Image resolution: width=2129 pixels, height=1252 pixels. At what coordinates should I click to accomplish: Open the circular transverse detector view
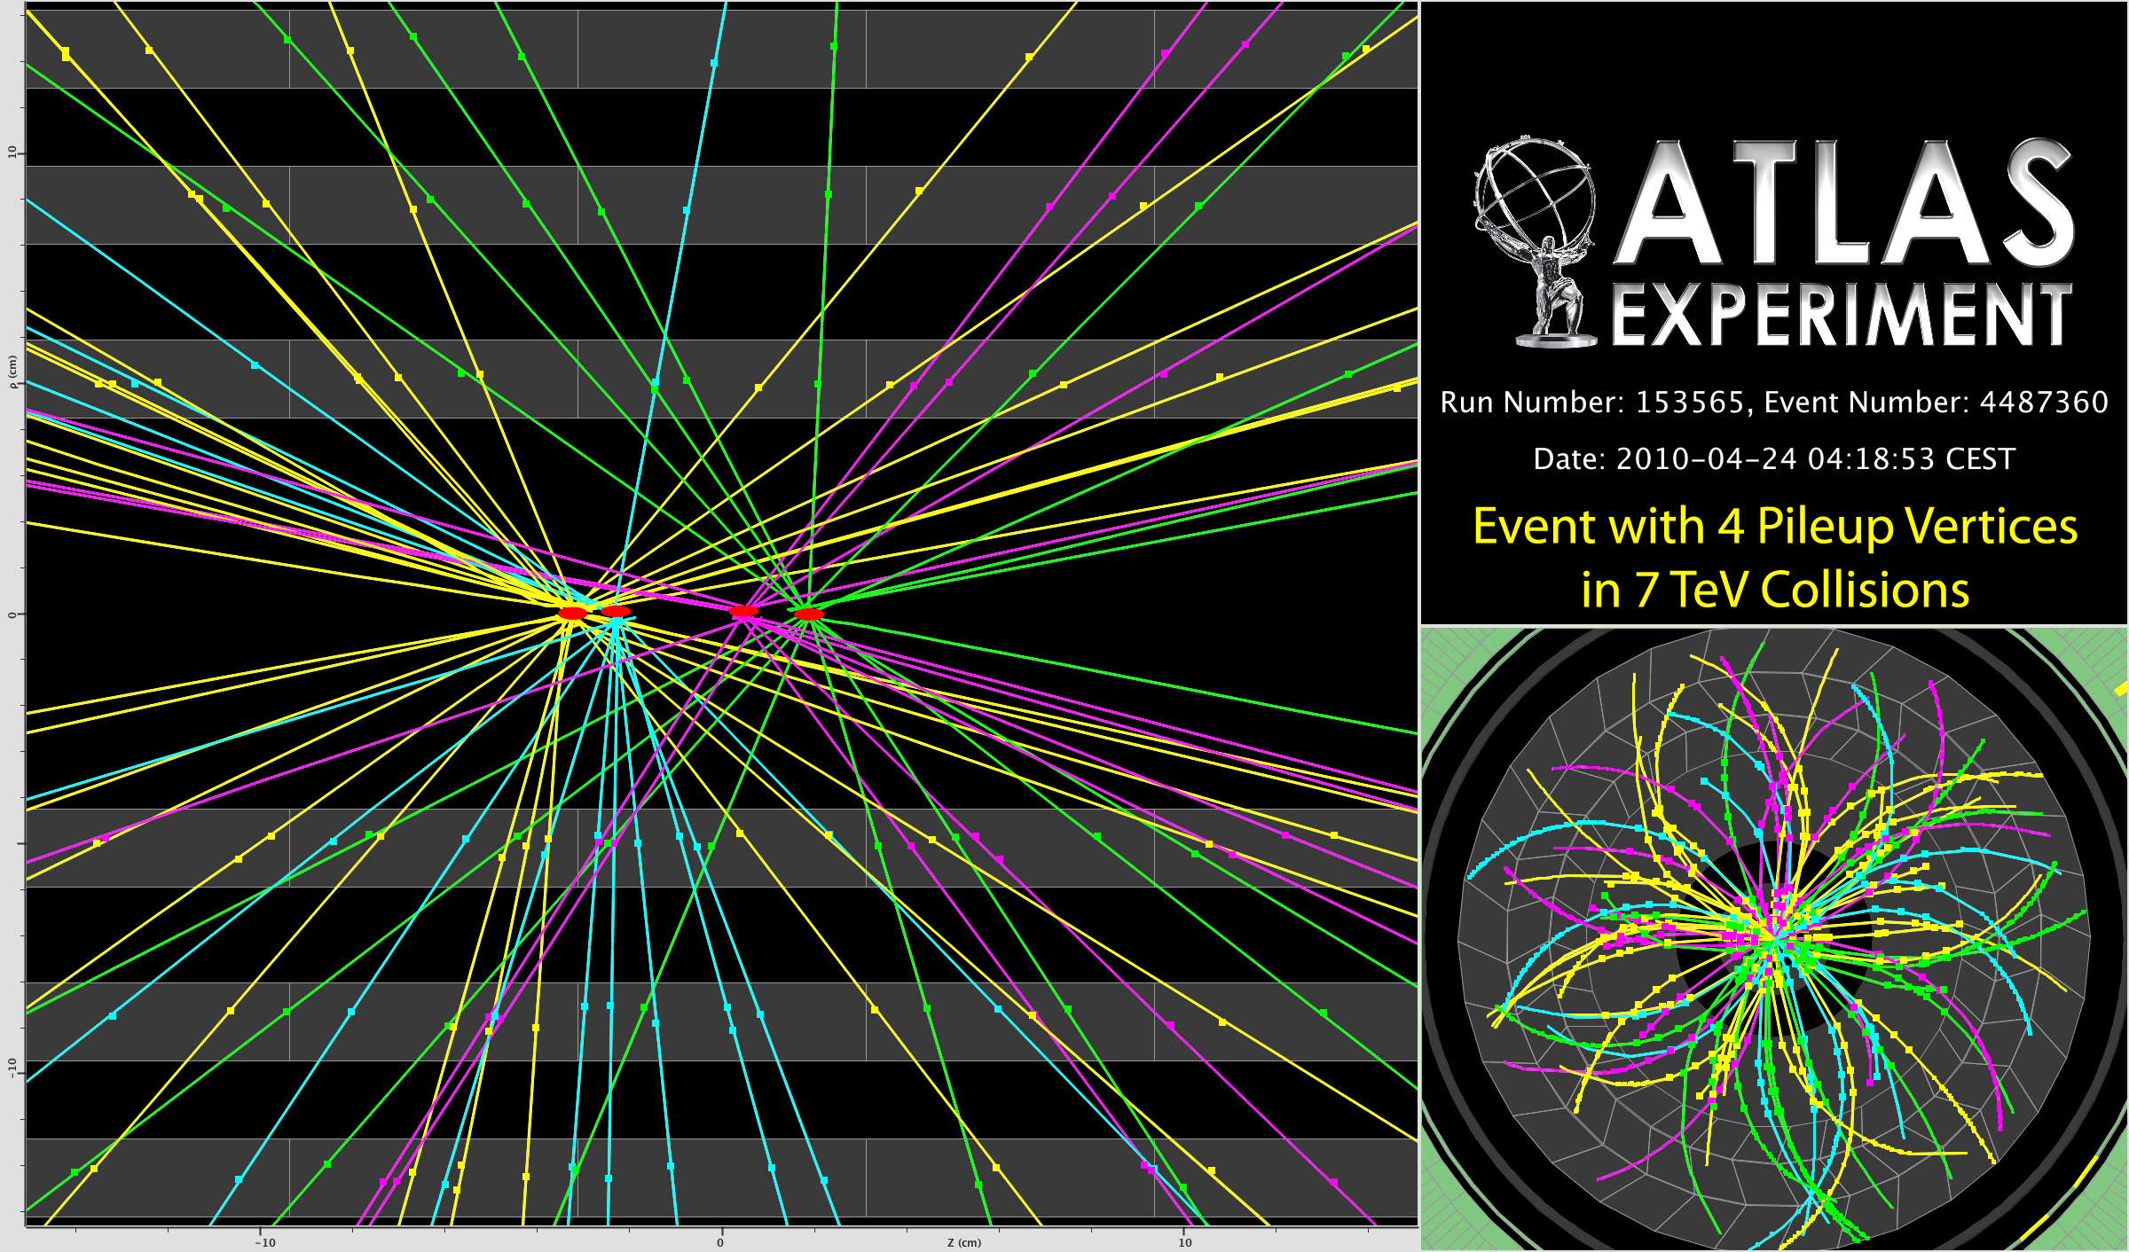[x=1774, y=939]
